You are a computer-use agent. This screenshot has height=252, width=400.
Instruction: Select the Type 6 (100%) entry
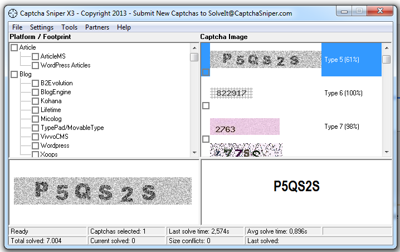pyautogui.click(x=343, y=93)
